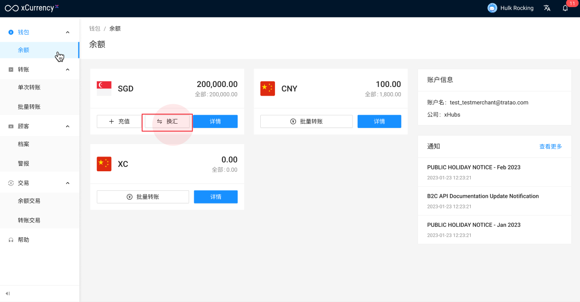Click the CNY balance 100.00
The height and width of the screenshot is (302, 580).
tap(389, 84)
